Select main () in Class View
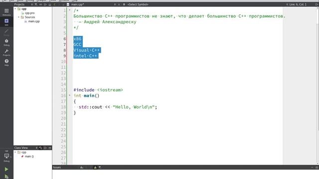 tap(29, 156)
